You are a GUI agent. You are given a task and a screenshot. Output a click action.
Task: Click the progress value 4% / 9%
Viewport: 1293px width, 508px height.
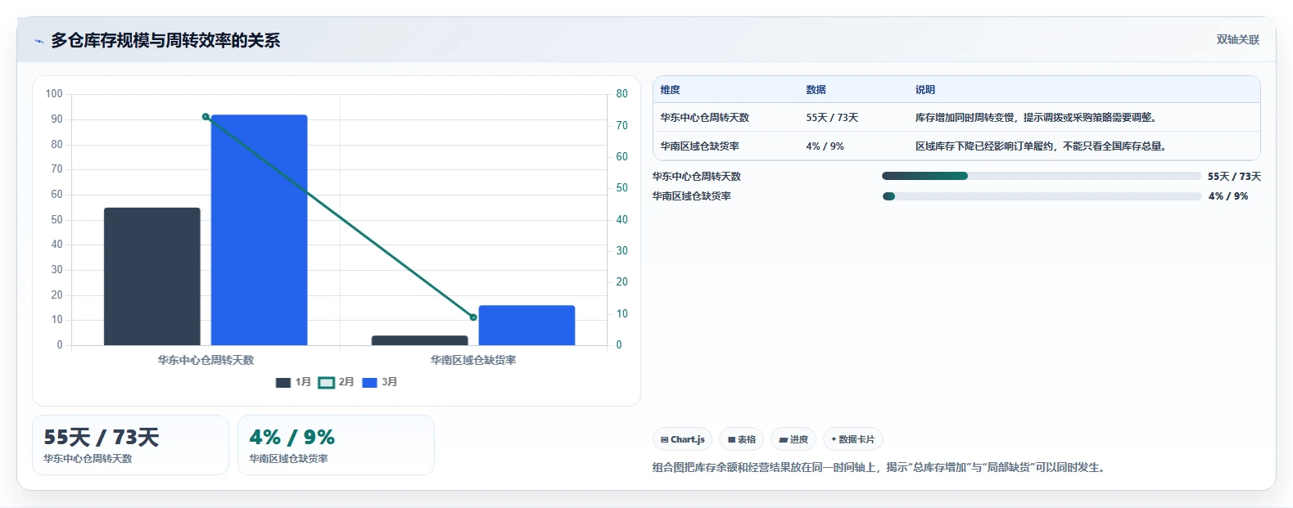(x=1228, y=196)
